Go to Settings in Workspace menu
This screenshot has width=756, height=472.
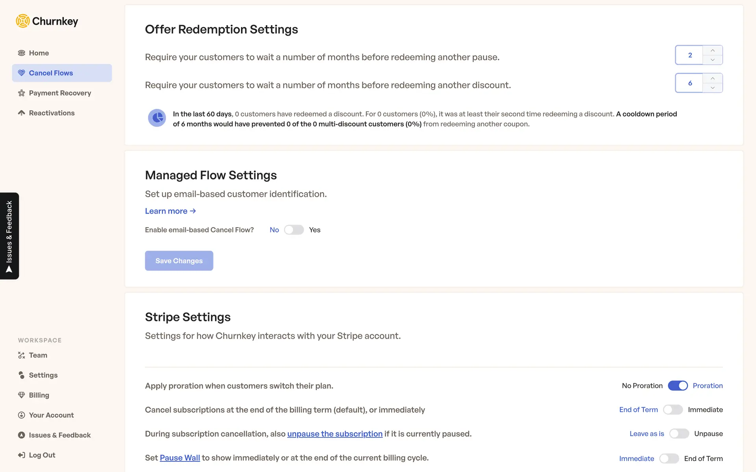coord(43,375)
